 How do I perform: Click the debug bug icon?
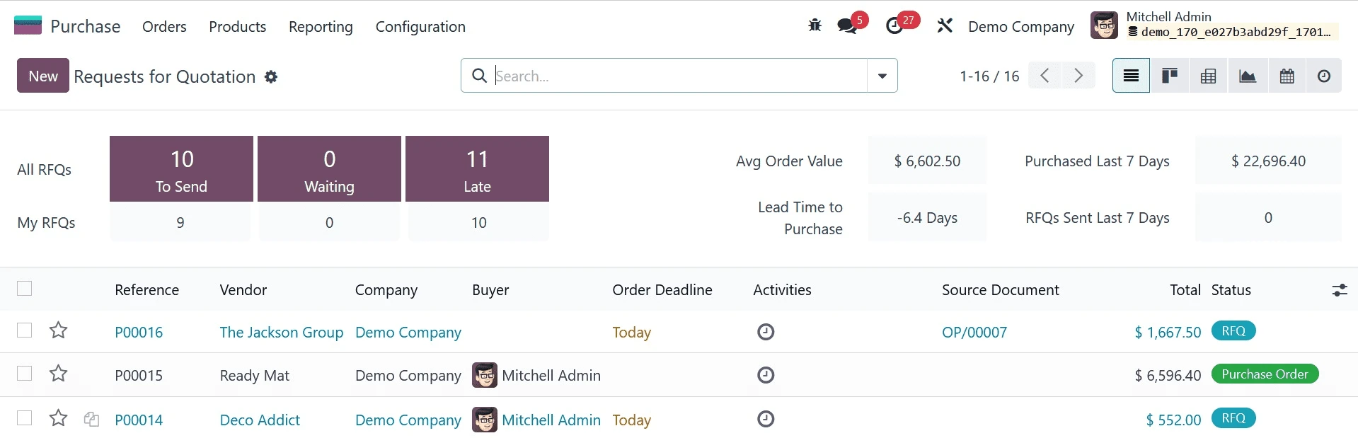[815, 26]
